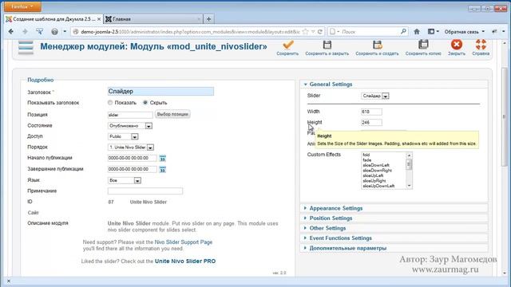Close the Создание шаблона для Джумла tab
Viewport: 511px width, 287px height.
point(99,19)
